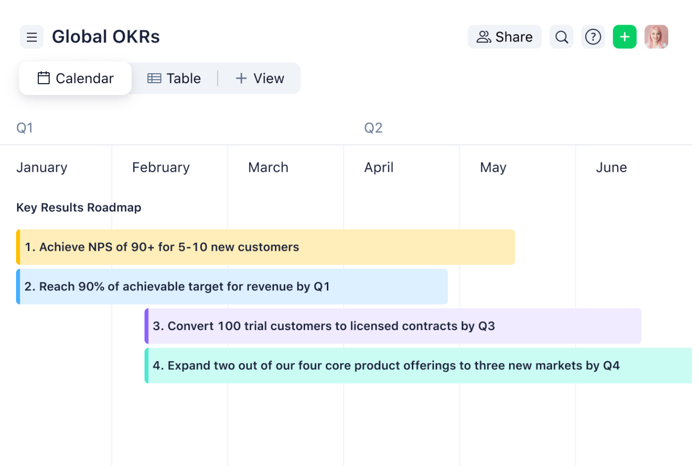699x466 pixels.
Task: Add a new view with + View
Action: [x=260, y=78]
